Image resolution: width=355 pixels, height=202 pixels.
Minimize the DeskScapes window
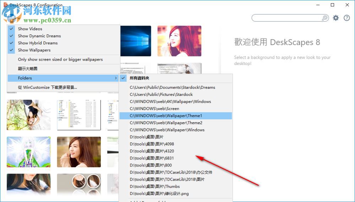(318, 5)
